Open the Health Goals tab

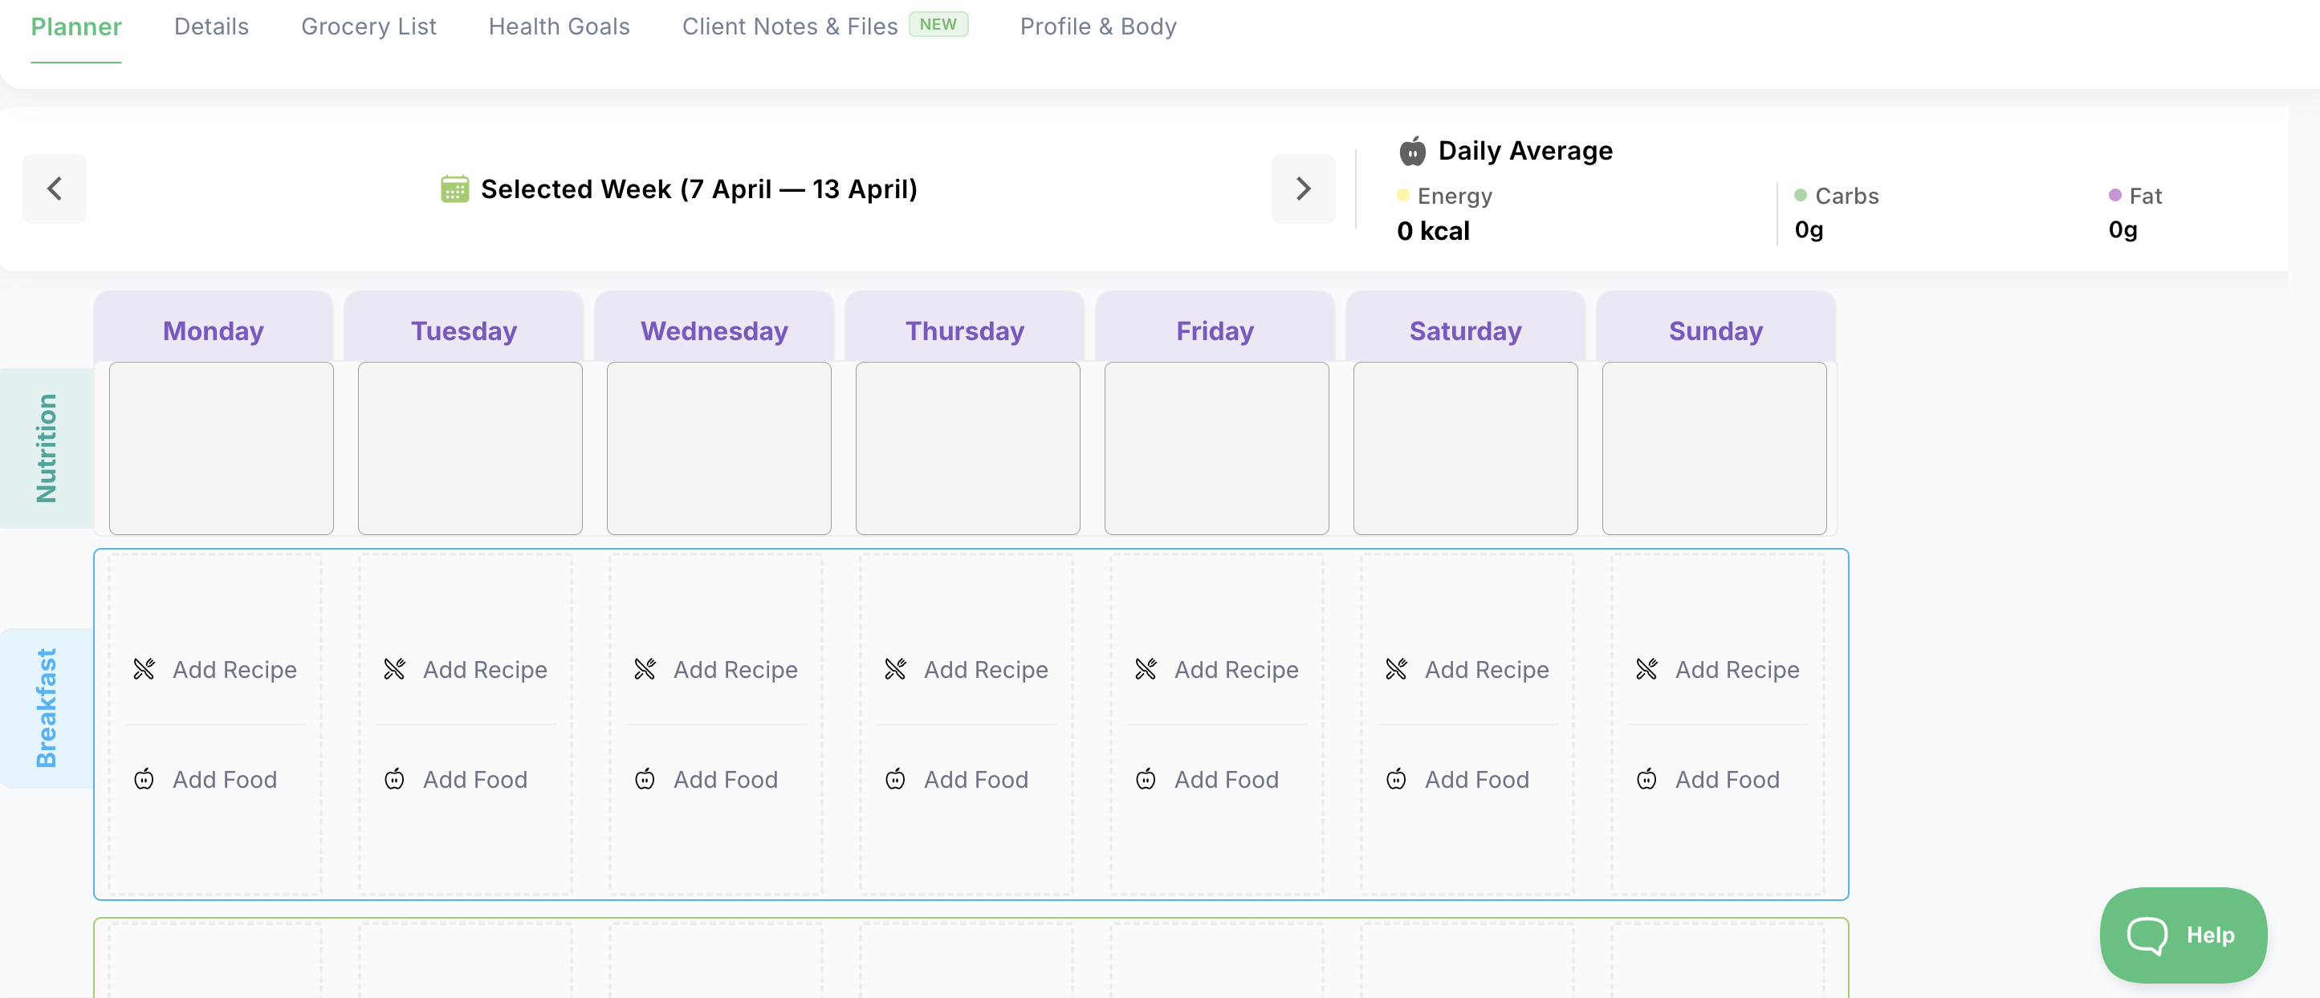tap(559, 26)
